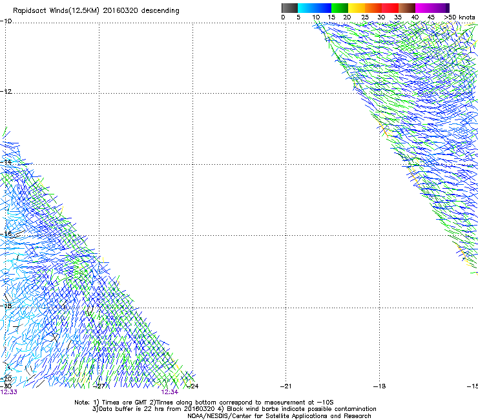Image resolution: width=478 pixels, height=420 pixels.
Task: Click the NOAA/NESDIS credit line
Action: pos(279,415)
